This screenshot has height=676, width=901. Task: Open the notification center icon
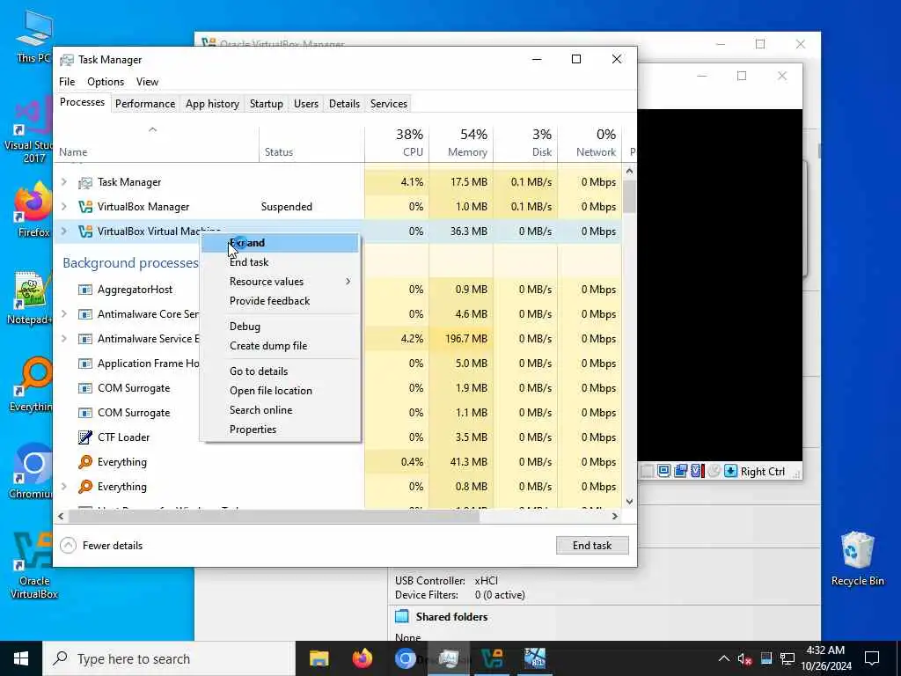pos(872,658)
